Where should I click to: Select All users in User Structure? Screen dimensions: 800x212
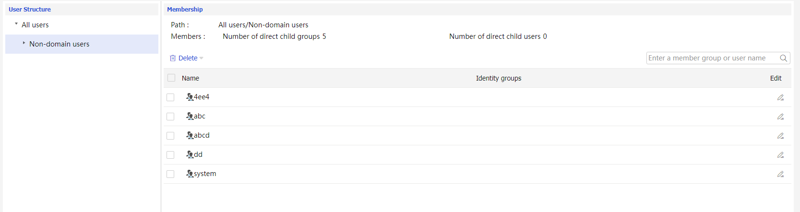click(x=35, y=25)
